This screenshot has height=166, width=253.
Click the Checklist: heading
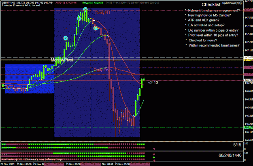212,4
